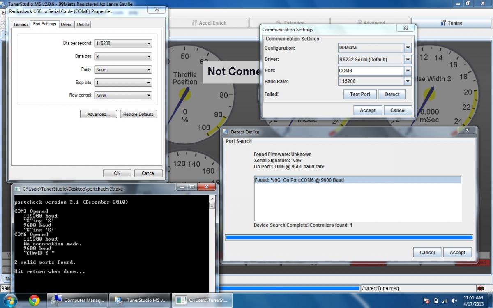Click the Test Port button
Screen dimensions: 493x308
tap(360, 94)
